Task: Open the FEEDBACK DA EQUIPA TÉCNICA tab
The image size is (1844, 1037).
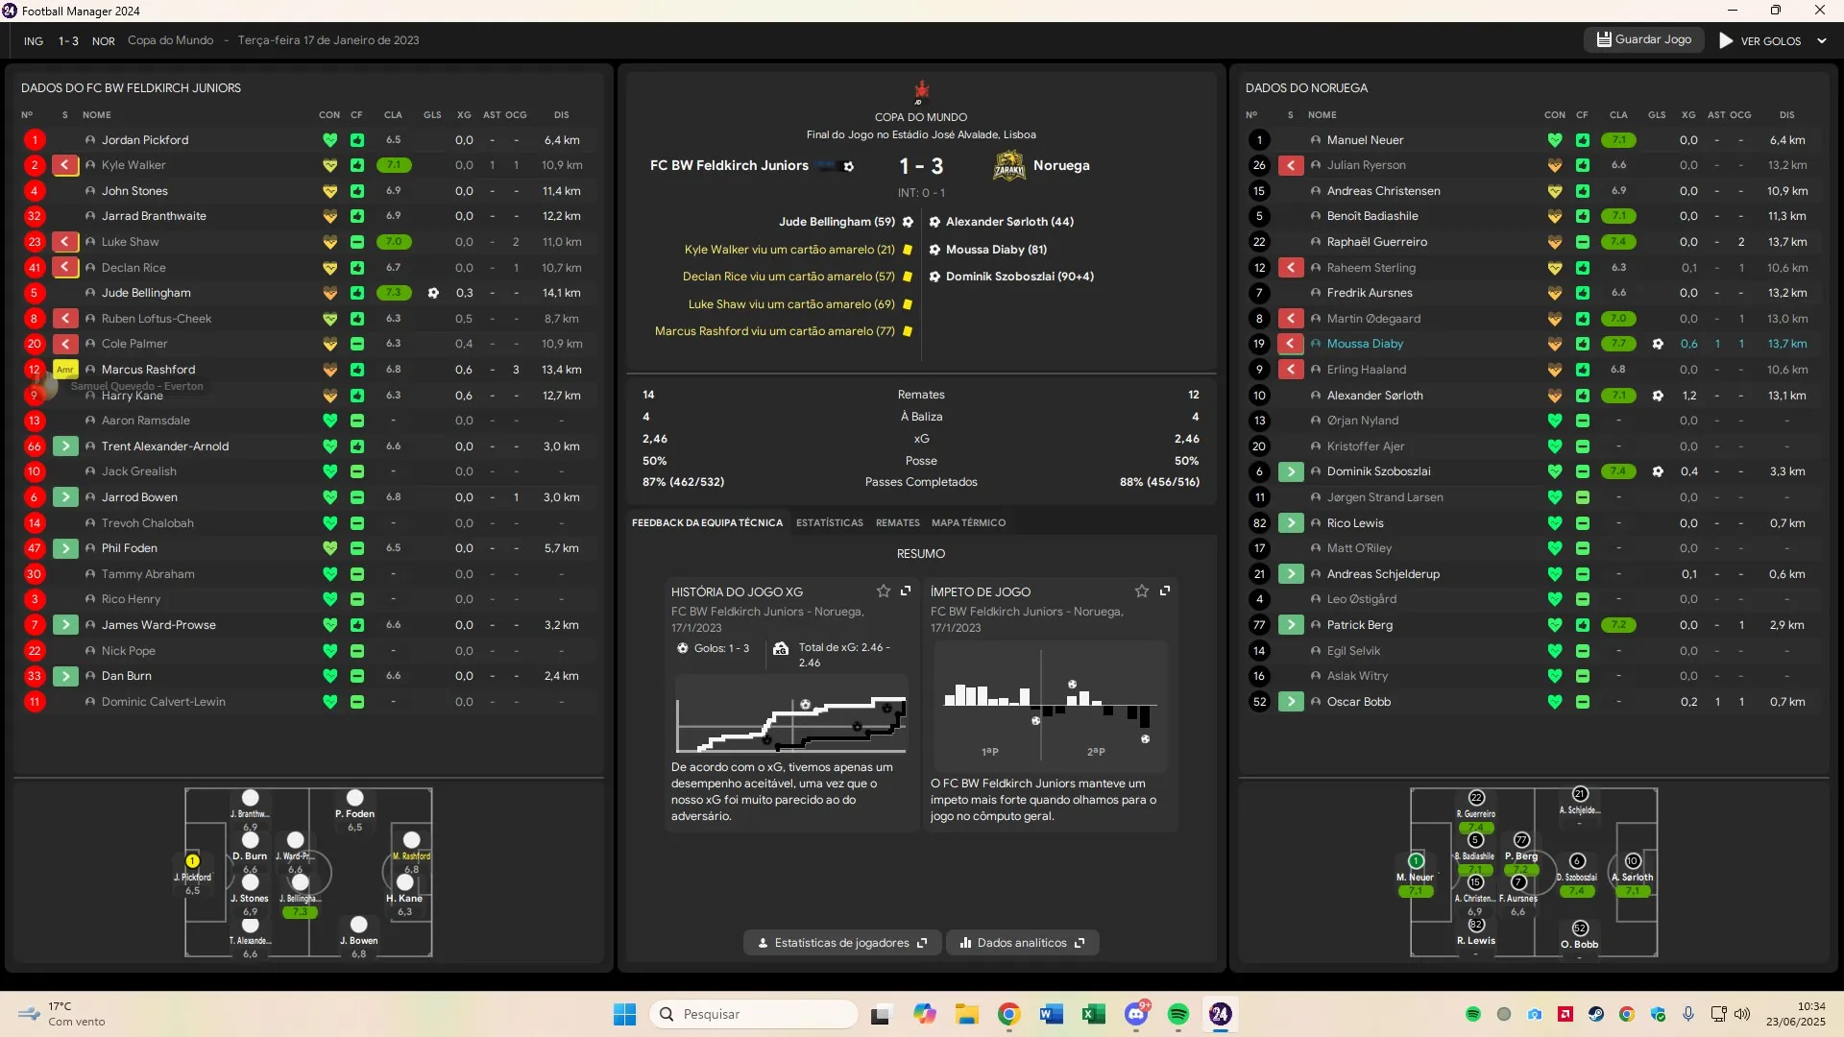Action: [x=707, y=523]
